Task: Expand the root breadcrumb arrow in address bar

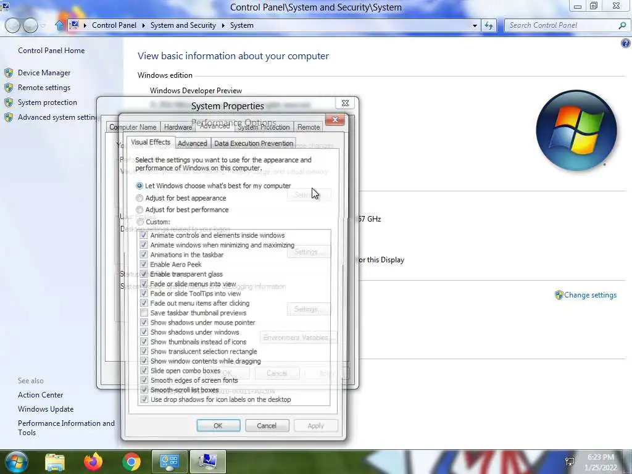Action: (x=85, y=25)
